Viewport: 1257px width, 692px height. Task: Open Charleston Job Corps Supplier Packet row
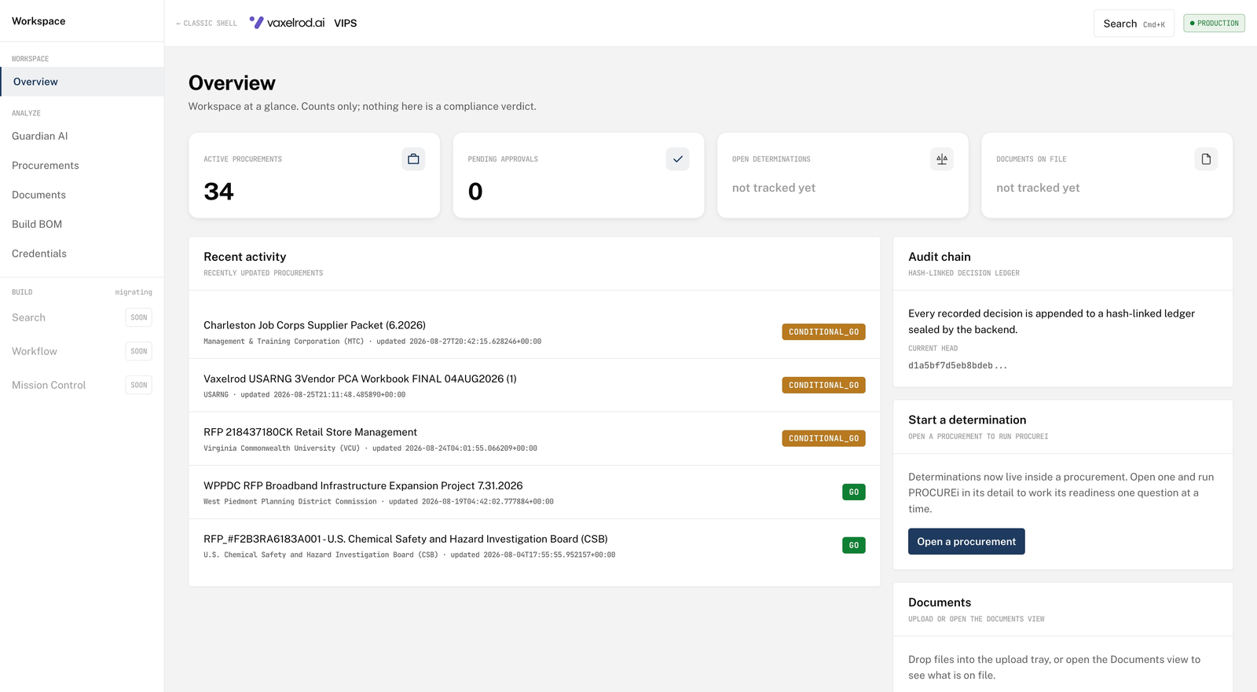pos(534,332)
